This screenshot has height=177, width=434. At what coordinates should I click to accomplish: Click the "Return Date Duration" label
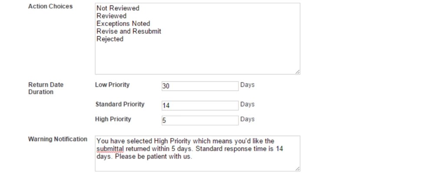click(x=46, y=88)
